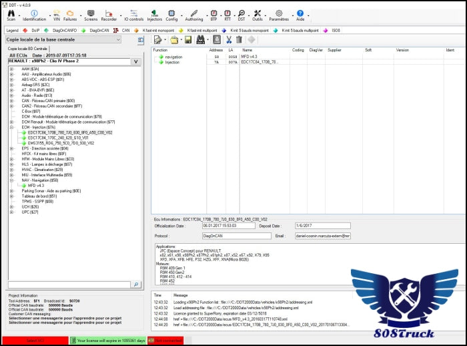Click the Scan toolbar icon
Screen dimensions: 467x346
[x=11, y=15]
